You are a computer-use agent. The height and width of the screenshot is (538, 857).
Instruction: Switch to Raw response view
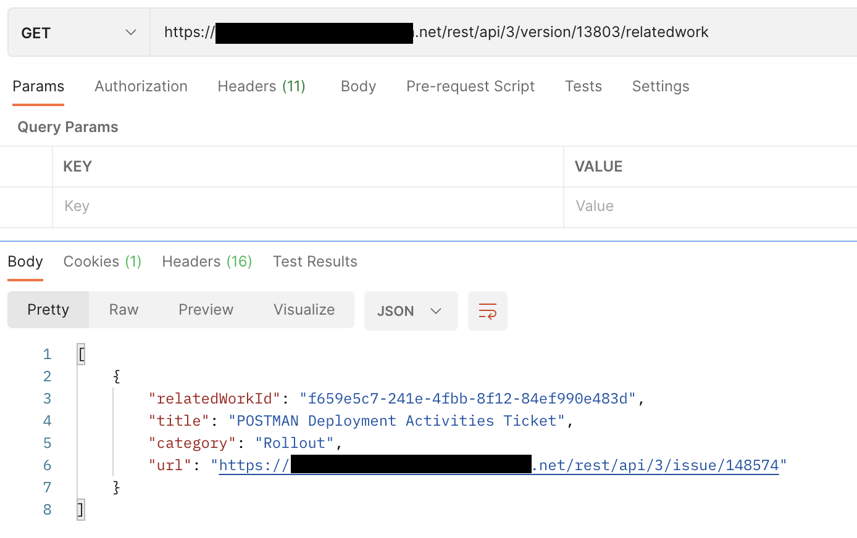(x=123, y=310)
